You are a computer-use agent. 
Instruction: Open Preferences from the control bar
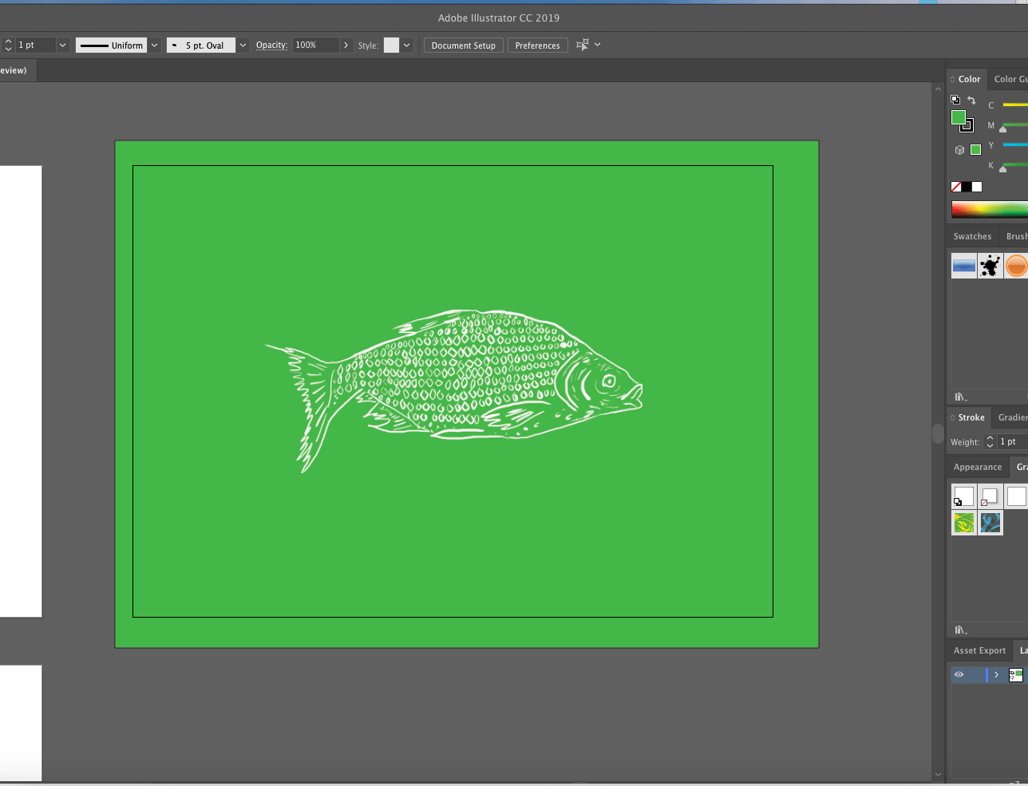point(537,45)
